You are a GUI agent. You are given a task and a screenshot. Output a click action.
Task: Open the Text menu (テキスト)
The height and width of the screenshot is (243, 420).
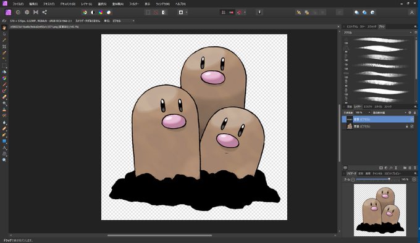pos(49,4)
